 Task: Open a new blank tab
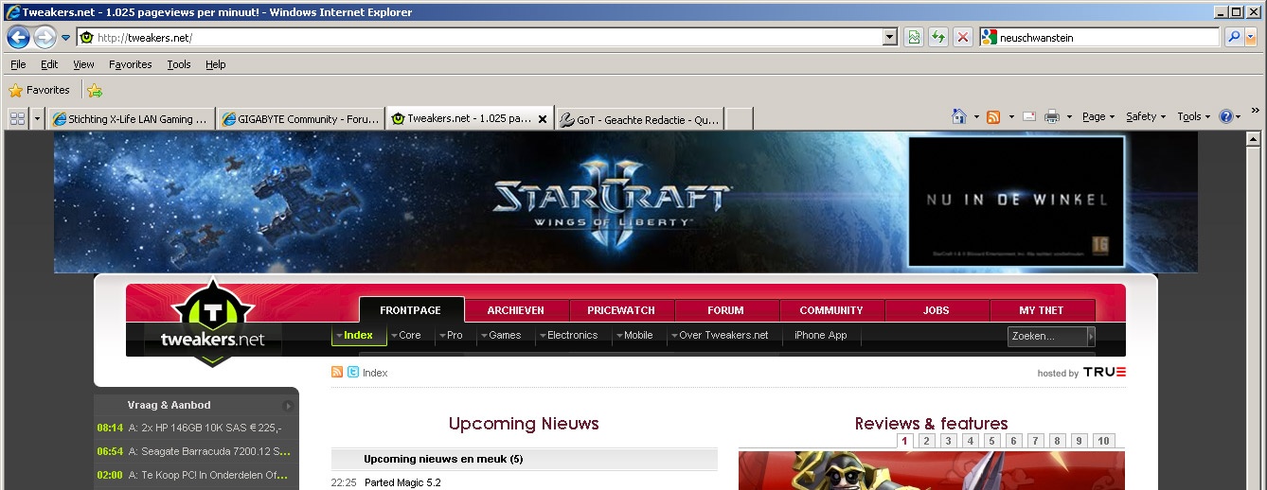click(739, 119)
